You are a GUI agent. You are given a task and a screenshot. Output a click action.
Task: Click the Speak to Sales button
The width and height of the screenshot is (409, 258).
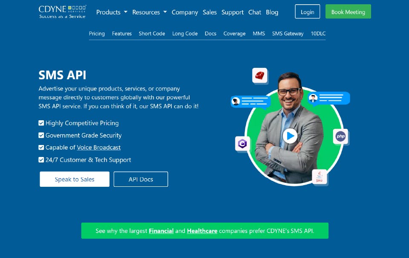75,179
